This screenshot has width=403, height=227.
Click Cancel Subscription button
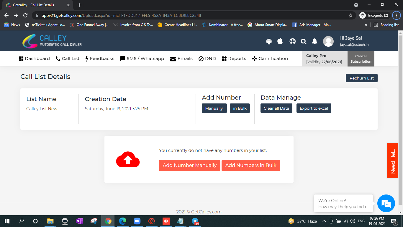[x=361, y=59]
